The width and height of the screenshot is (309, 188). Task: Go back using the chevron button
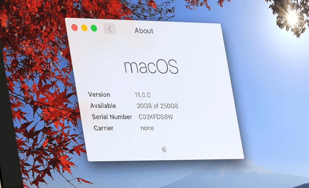(110, 29)
